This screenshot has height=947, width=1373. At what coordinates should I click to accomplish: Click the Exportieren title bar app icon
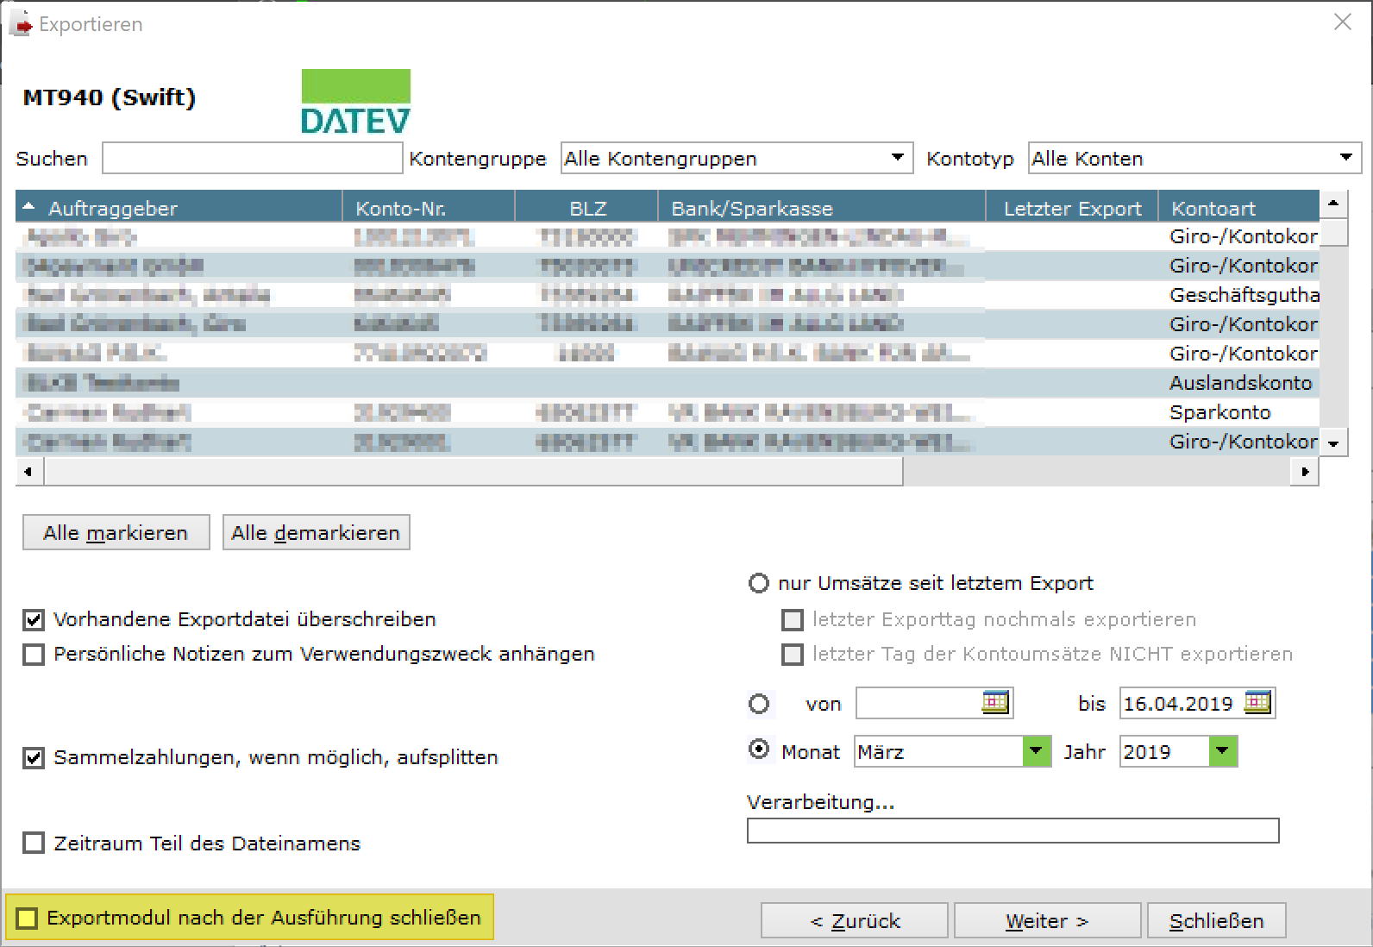tap(21, 24)
